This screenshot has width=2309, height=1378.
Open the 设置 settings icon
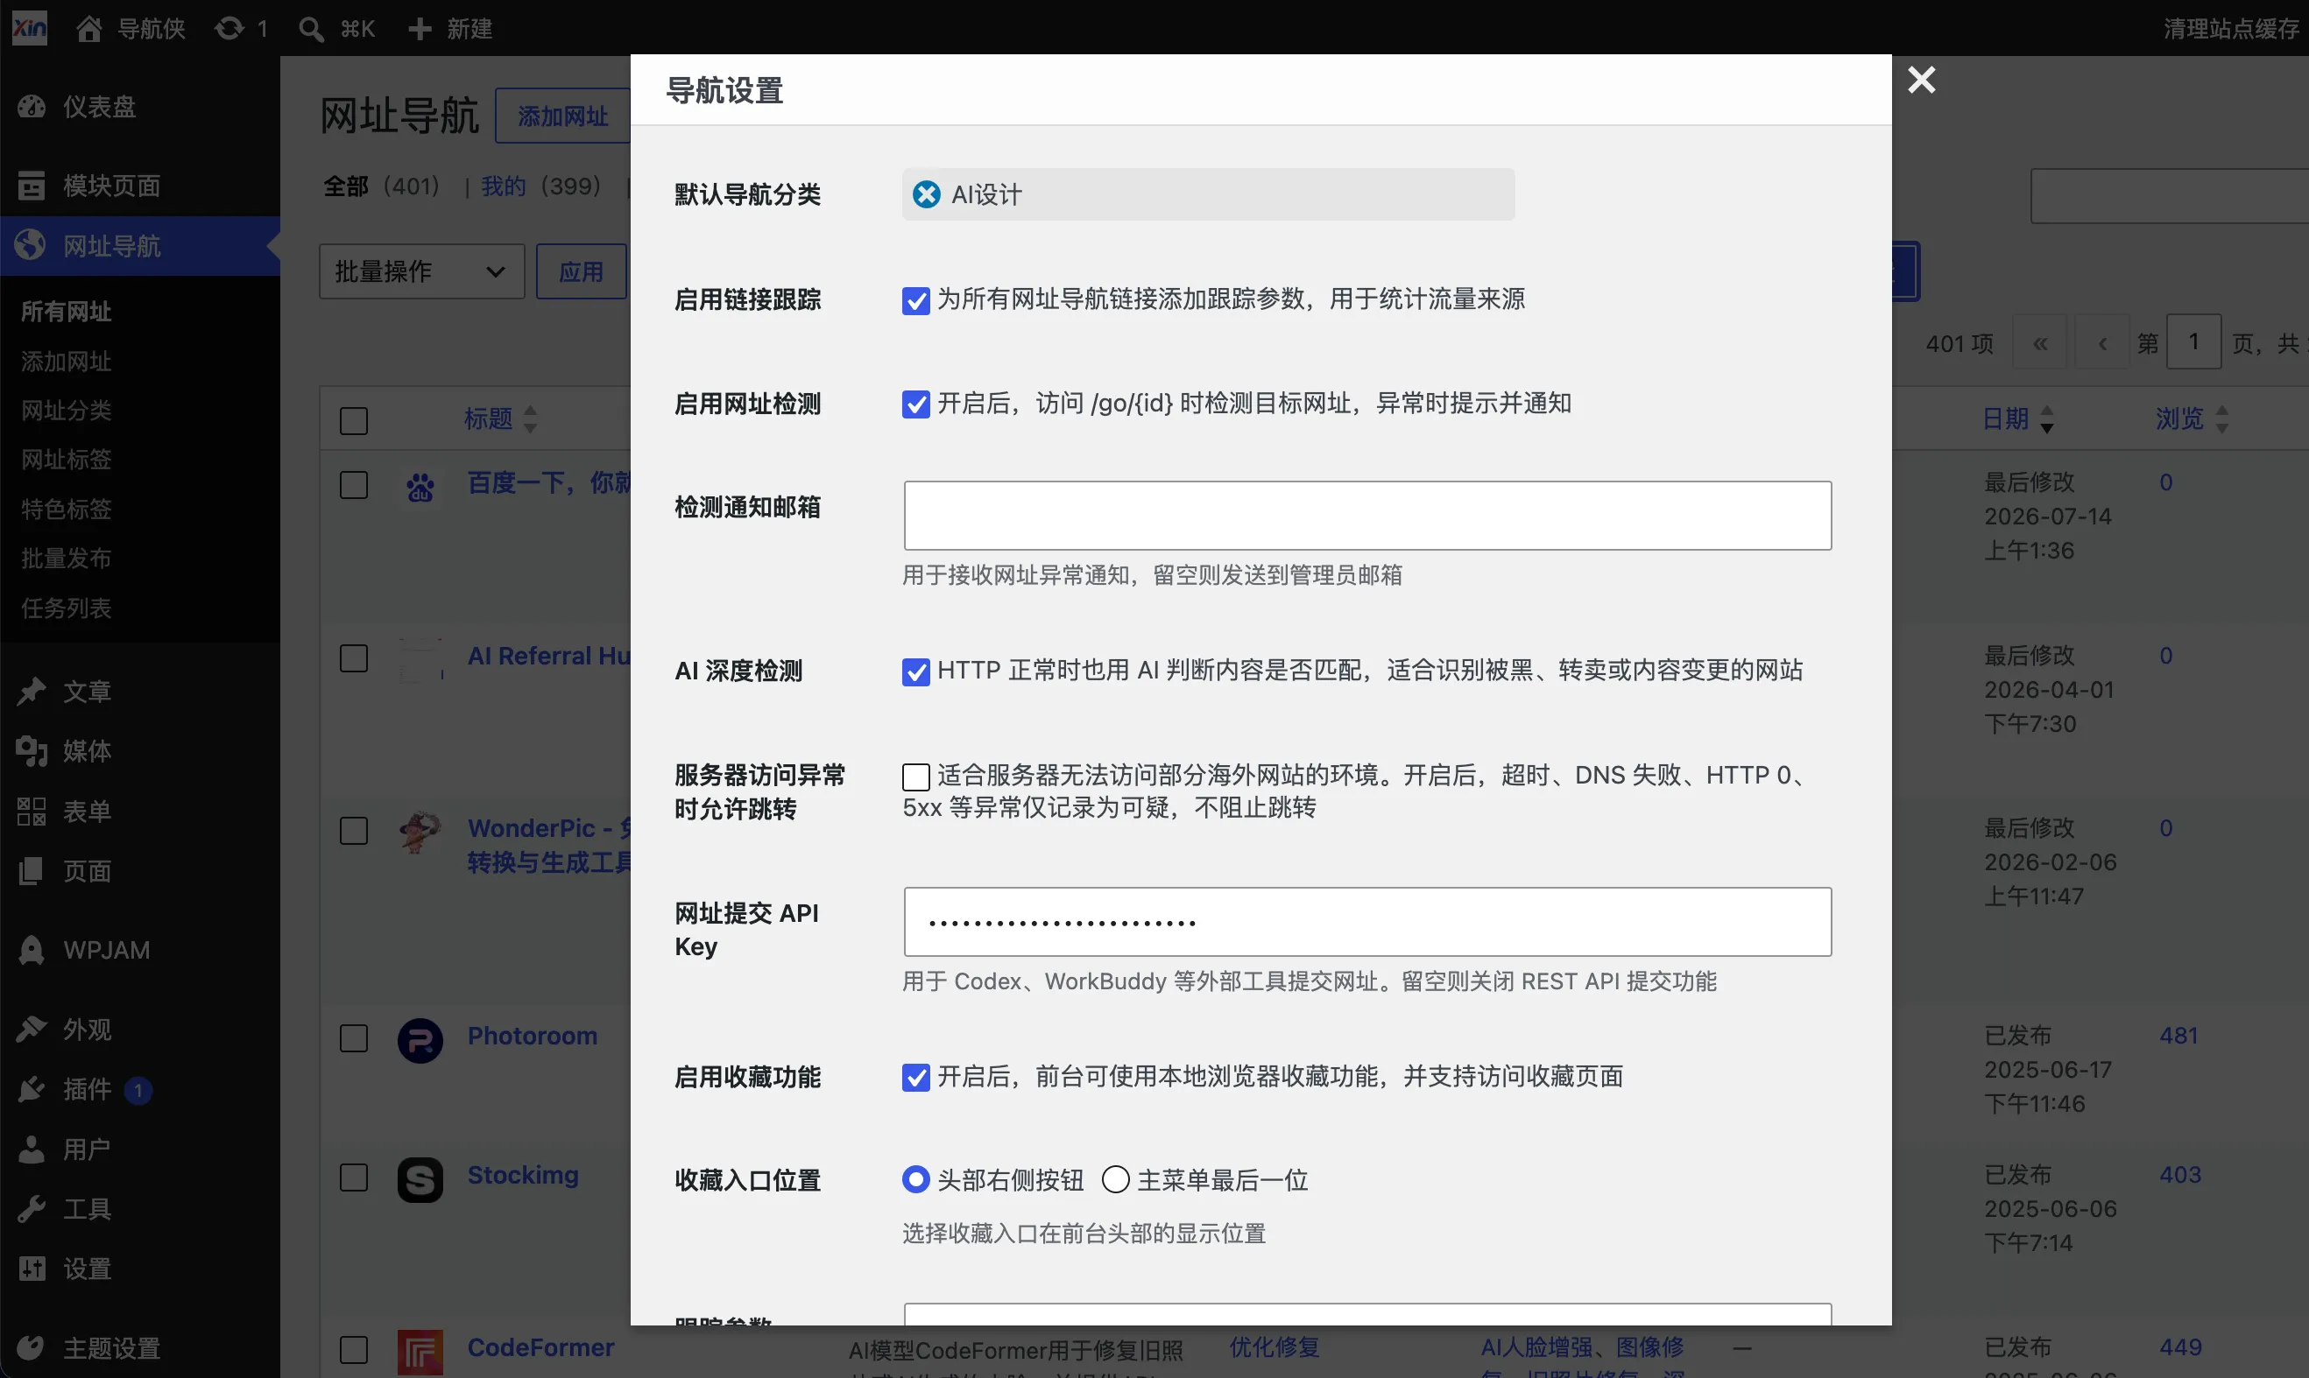pyautogui.click(x=31, y=1269)
